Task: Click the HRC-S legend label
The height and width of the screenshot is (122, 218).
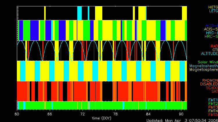Action: coord(211,37)
